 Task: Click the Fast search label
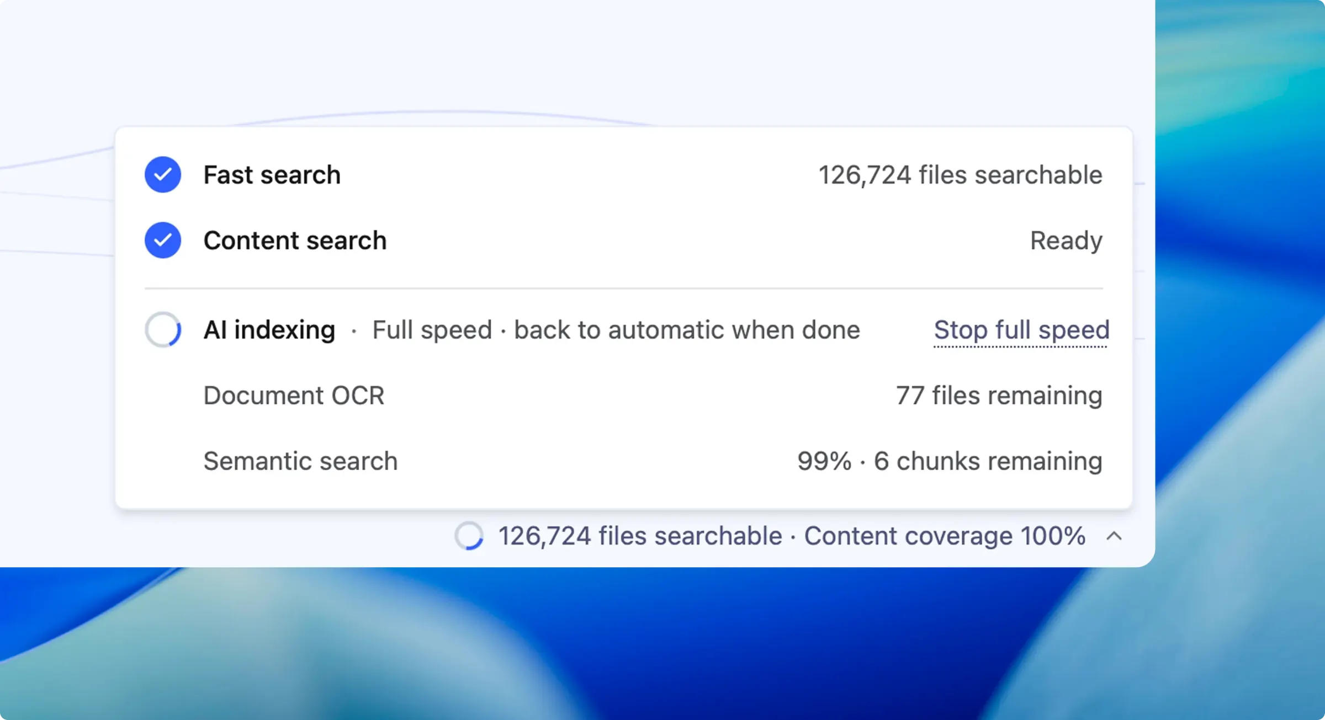tap(272, 175)
